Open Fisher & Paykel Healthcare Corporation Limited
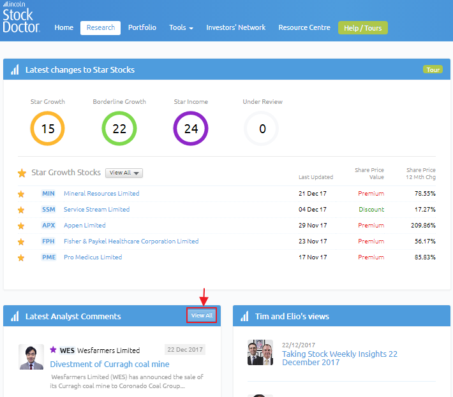The width and height of the screenshot is (453, 397). point(131,241)
